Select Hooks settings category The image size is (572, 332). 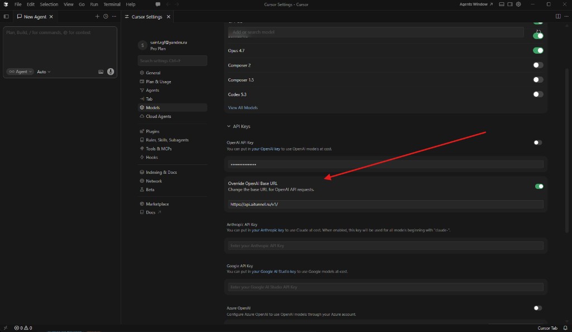tap(172, 157)
